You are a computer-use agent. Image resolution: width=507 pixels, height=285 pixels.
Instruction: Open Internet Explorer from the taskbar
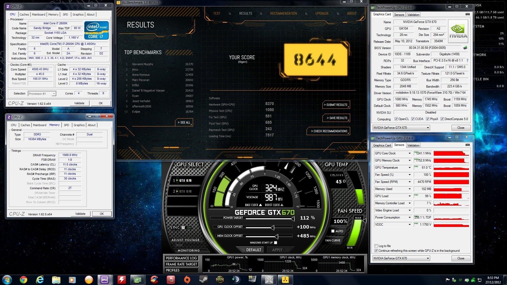[40, 280]
